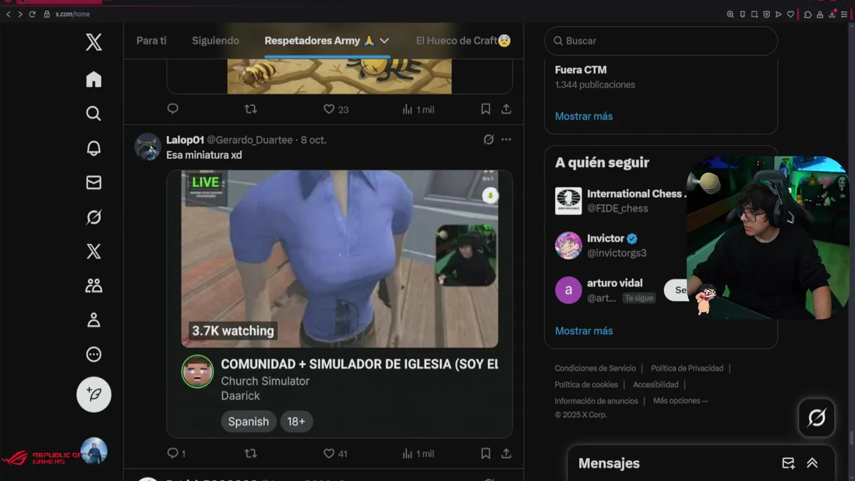Open Premium X icon in sidebar
The height and width of the screenshot is (481, 855).
[94, 251]
